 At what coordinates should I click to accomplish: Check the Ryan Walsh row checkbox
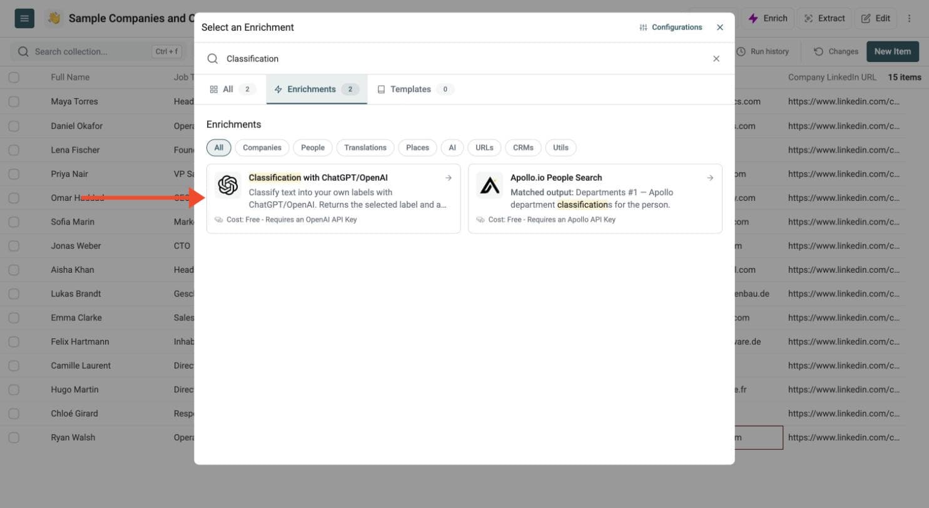[14, 437]
